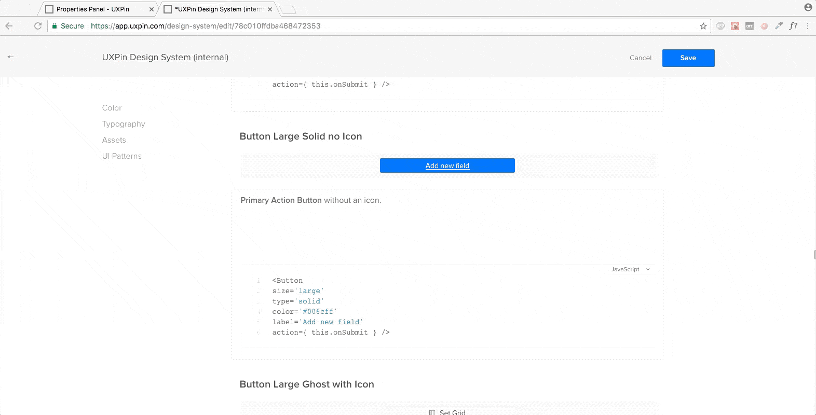
Task: Open the JavaScript language dropdown
Action: pyautogui.click(x=630, y=269)
